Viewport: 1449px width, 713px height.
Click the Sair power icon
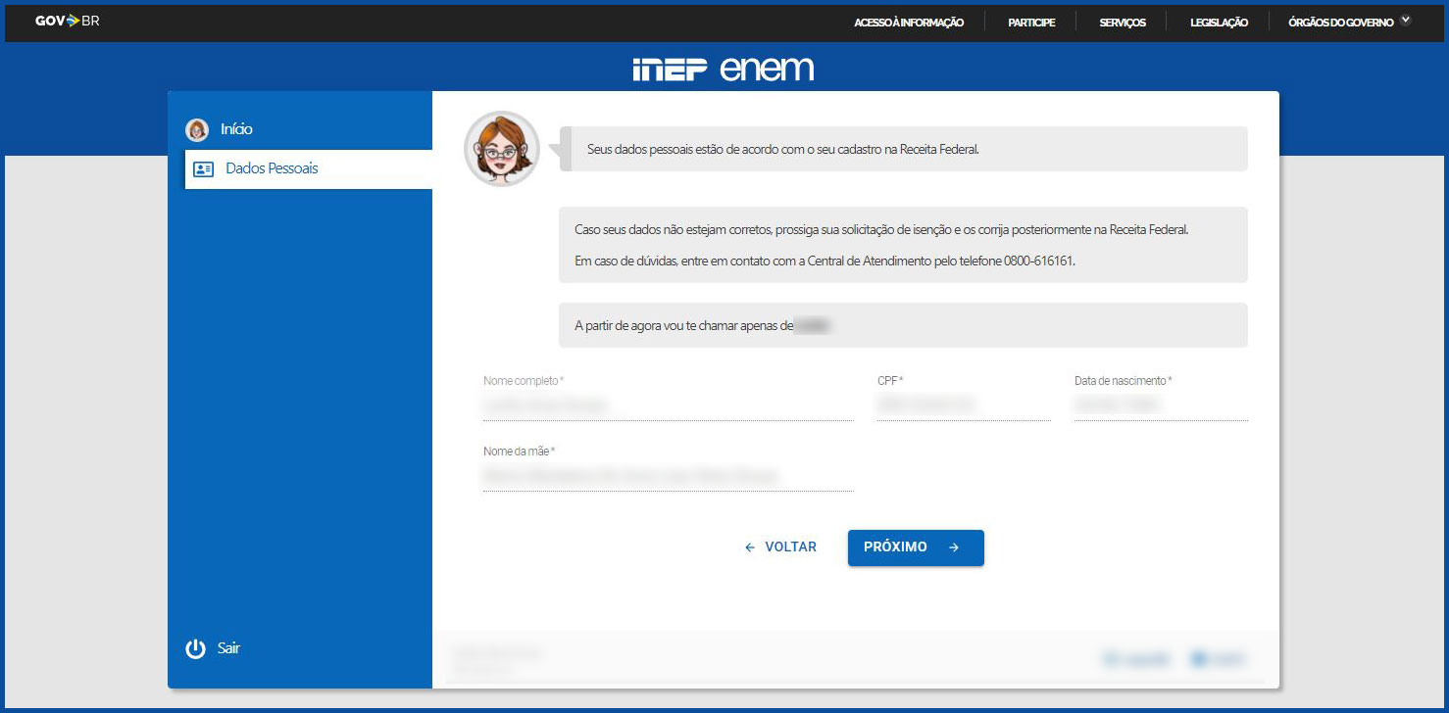click(x=195, y=648)
